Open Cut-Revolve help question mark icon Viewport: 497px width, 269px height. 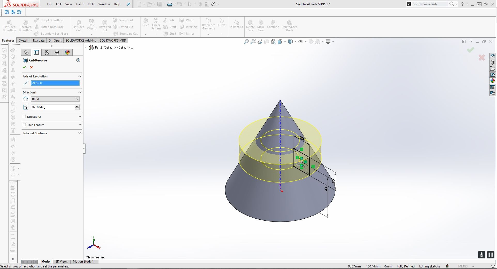pos(78,60)
